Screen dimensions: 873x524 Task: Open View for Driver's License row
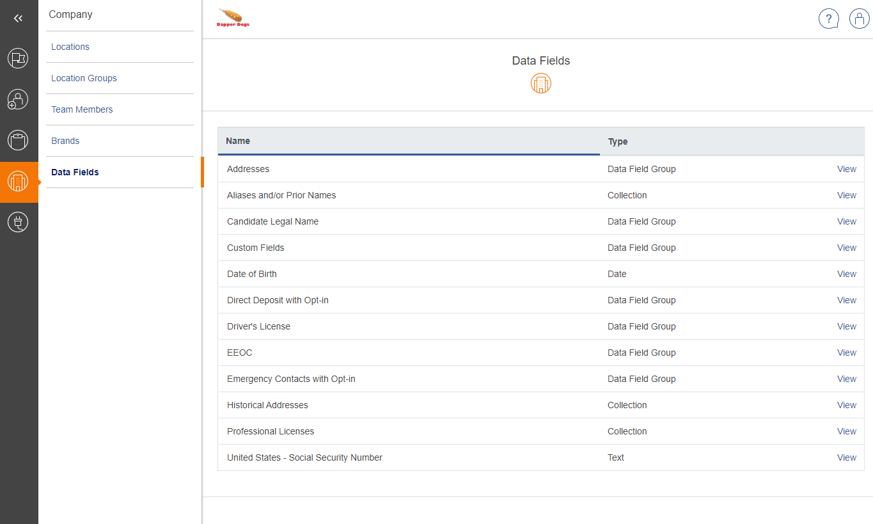[x=846, y=326]
